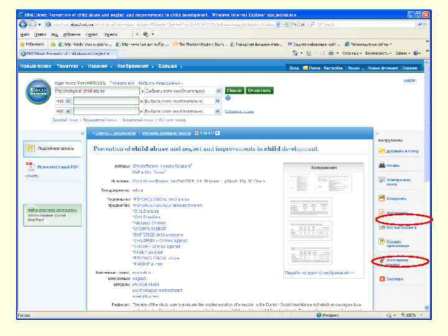Open the Правка menu
Screen dimensions: 448x336
[40, 35]
